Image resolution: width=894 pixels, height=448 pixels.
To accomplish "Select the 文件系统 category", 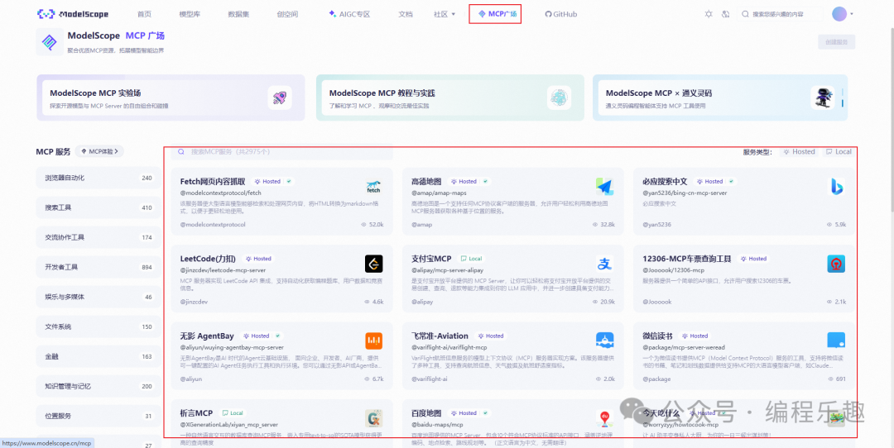I will 98,326.
